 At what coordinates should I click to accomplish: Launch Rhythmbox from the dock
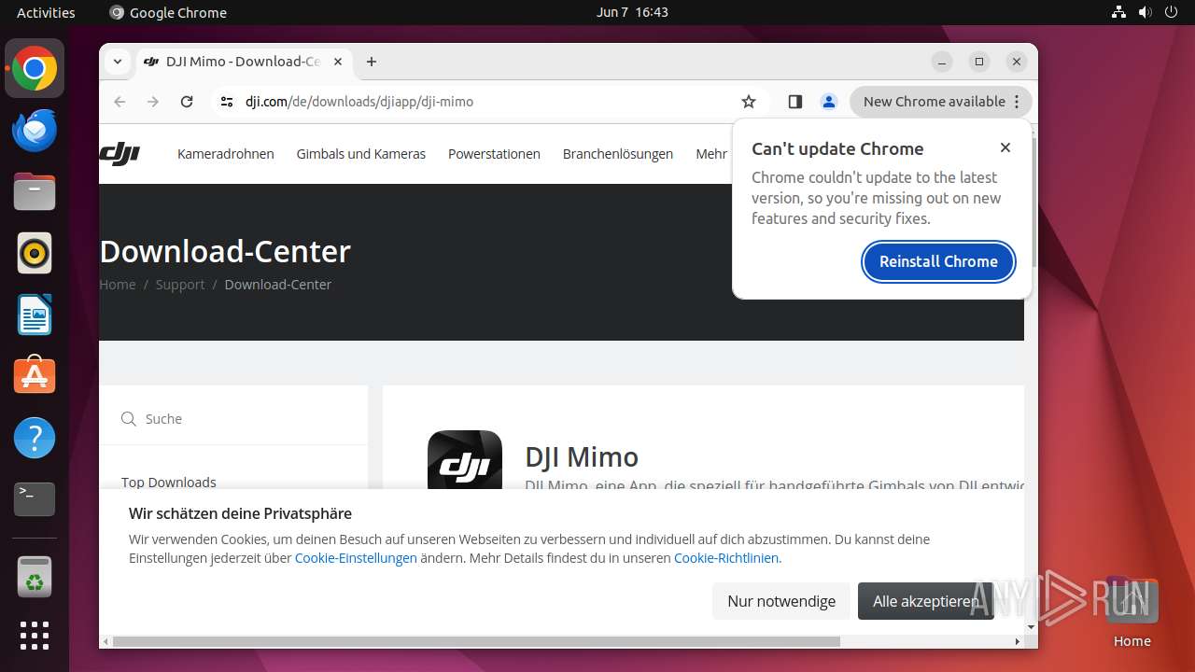tap(35, 253)
